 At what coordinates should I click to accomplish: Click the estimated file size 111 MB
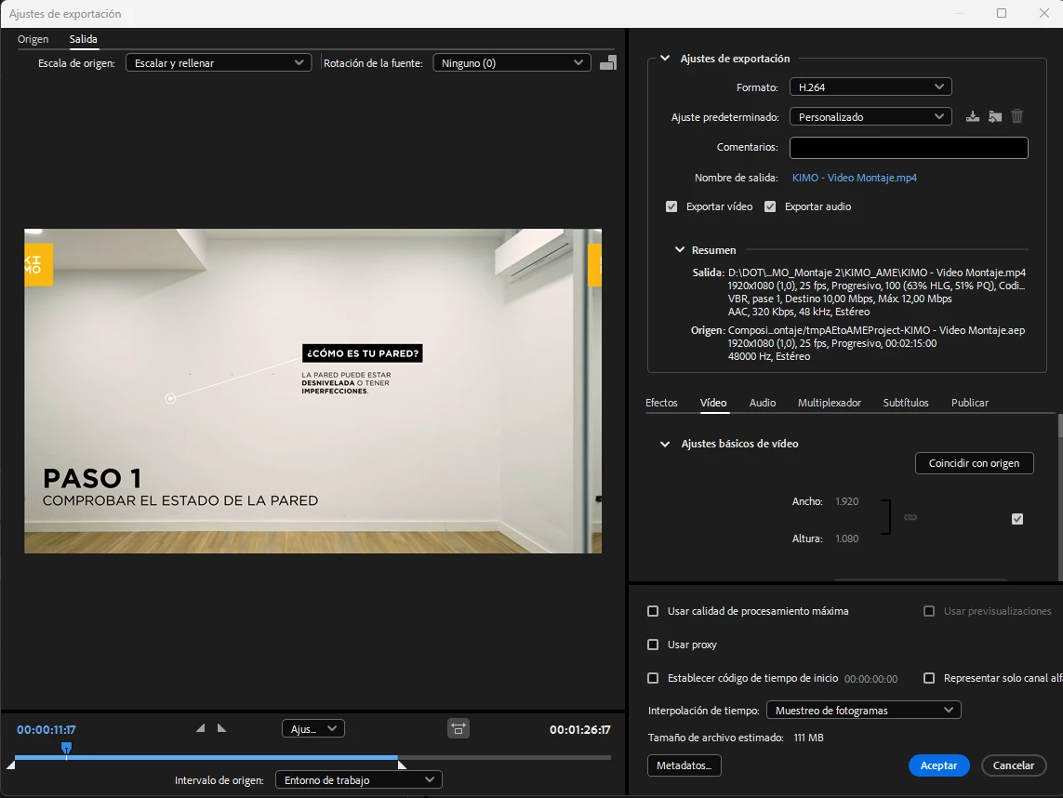point(808,738)
